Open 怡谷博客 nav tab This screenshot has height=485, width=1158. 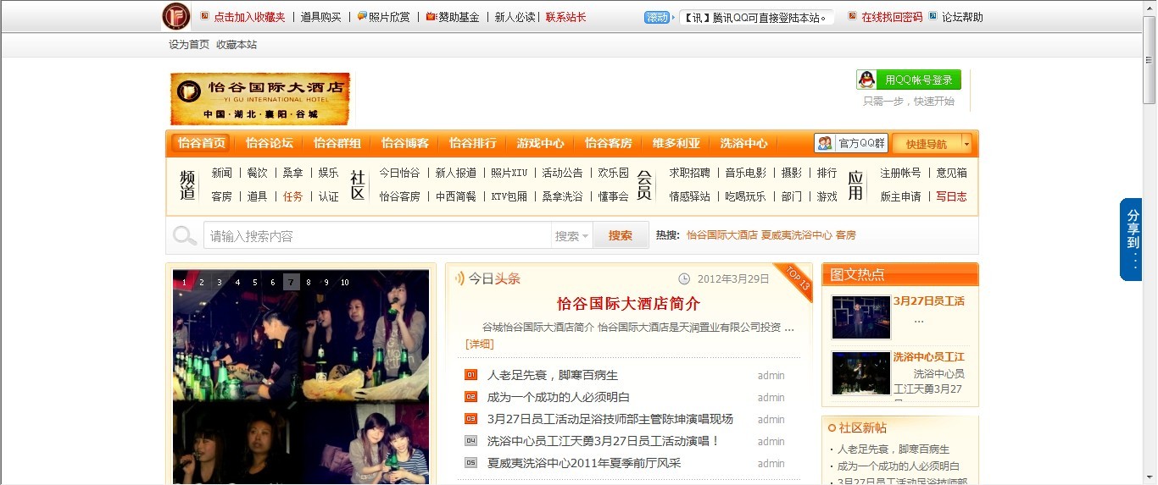pyautogui.click(x=405, y=143)
